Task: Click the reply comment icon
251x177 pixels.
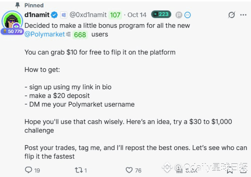Action: pyautogui.click(x=29, y=170)
